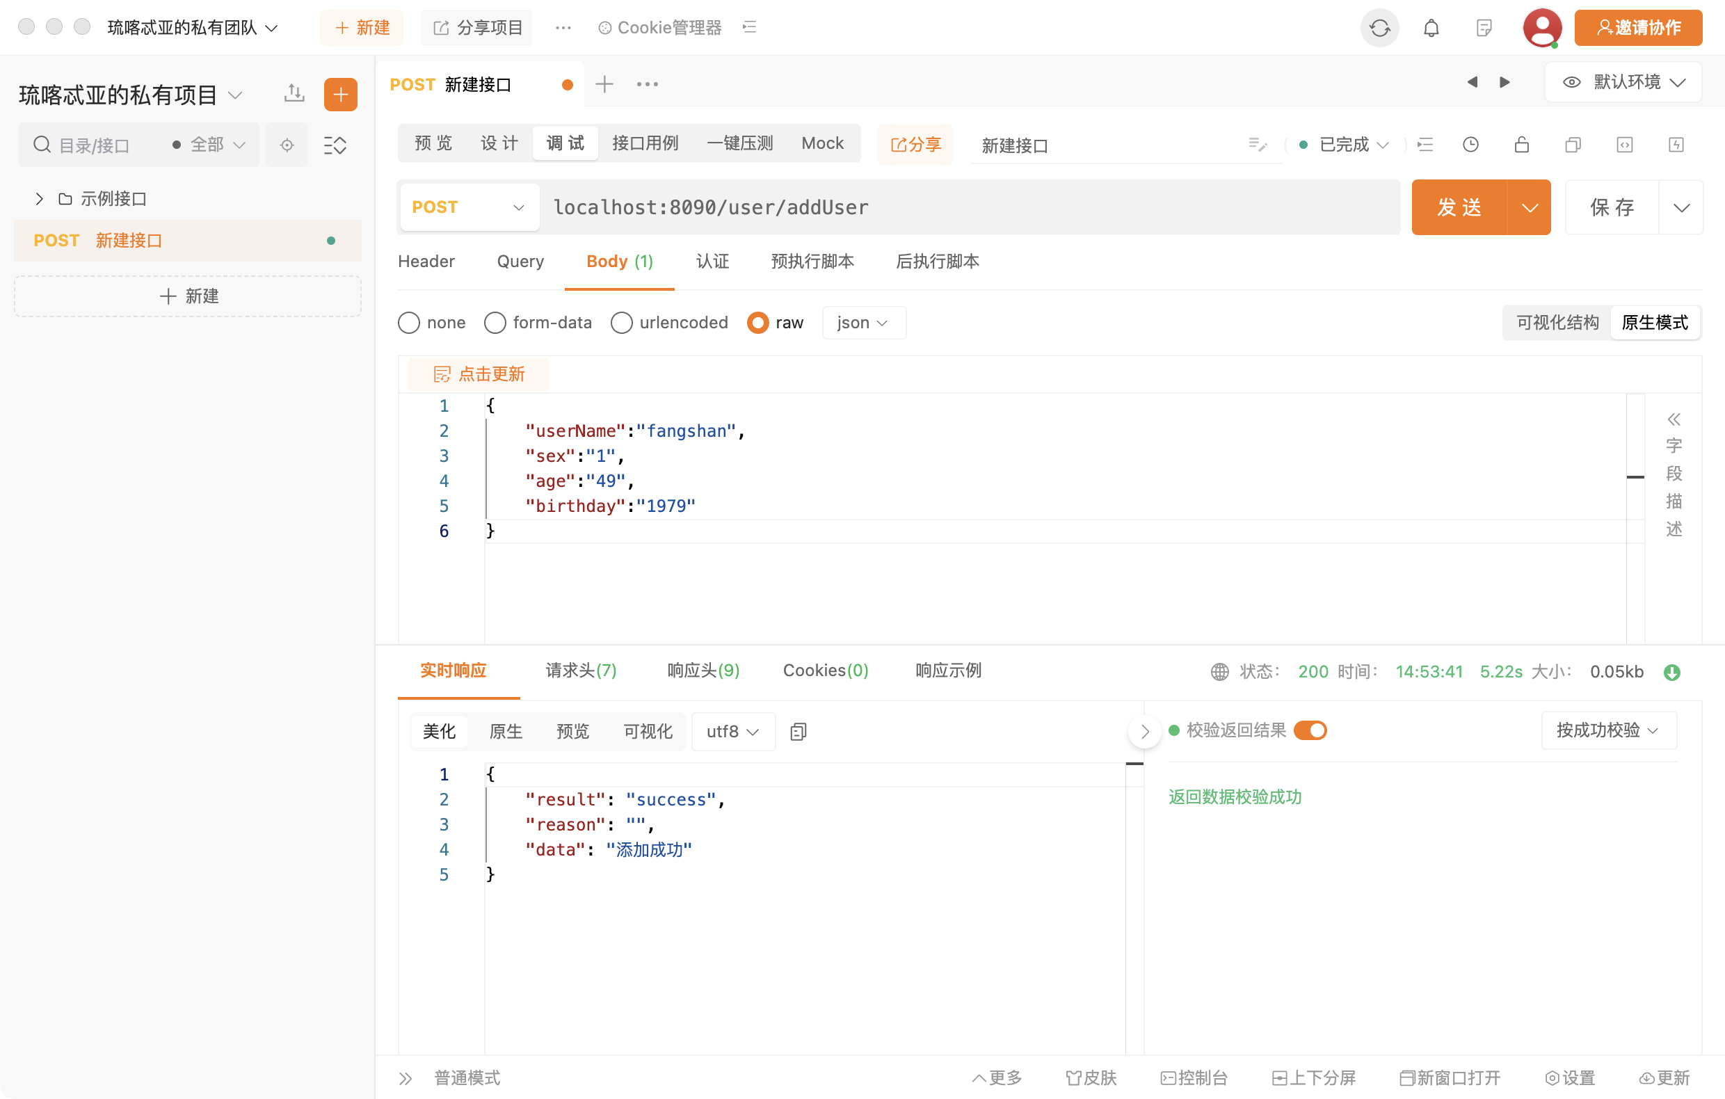Click the edit description icon beside interface name
The image size is (1725, 1099).
click(x=1257, y=145)
